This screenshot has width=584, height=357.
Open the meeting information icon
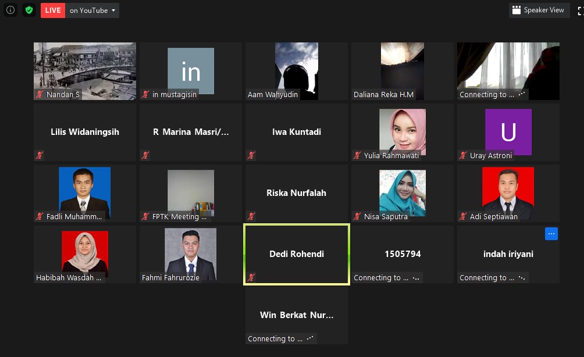click(10, 10)
